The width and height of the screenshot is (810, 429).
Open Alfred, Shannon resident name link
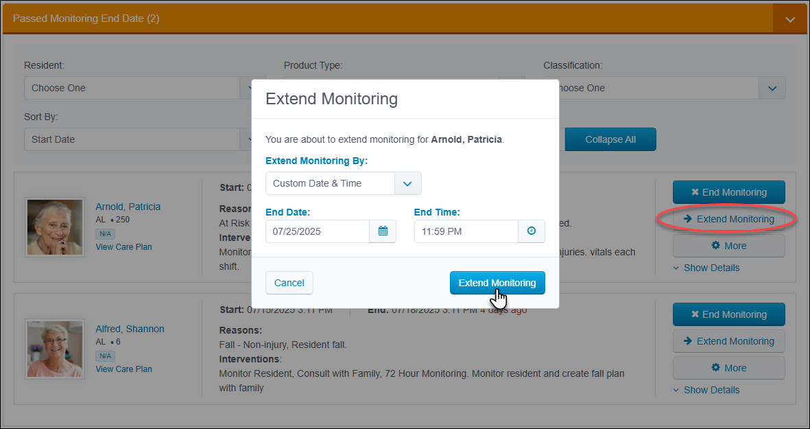pyautogui.click(x=130, y=329)
